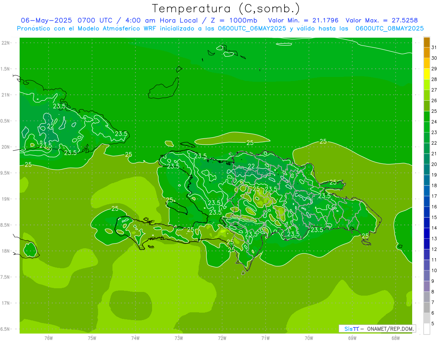Viewport: 444px width, 343px height.
Task: Click the '22N' latitude axis label
Action: tap(6, 43)
